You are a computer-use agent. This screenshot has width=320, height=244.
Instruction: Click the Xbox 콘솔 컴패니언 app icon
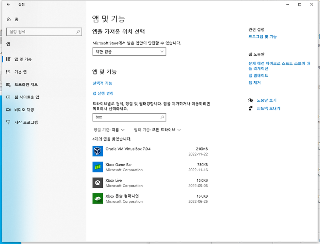point(98,198)
